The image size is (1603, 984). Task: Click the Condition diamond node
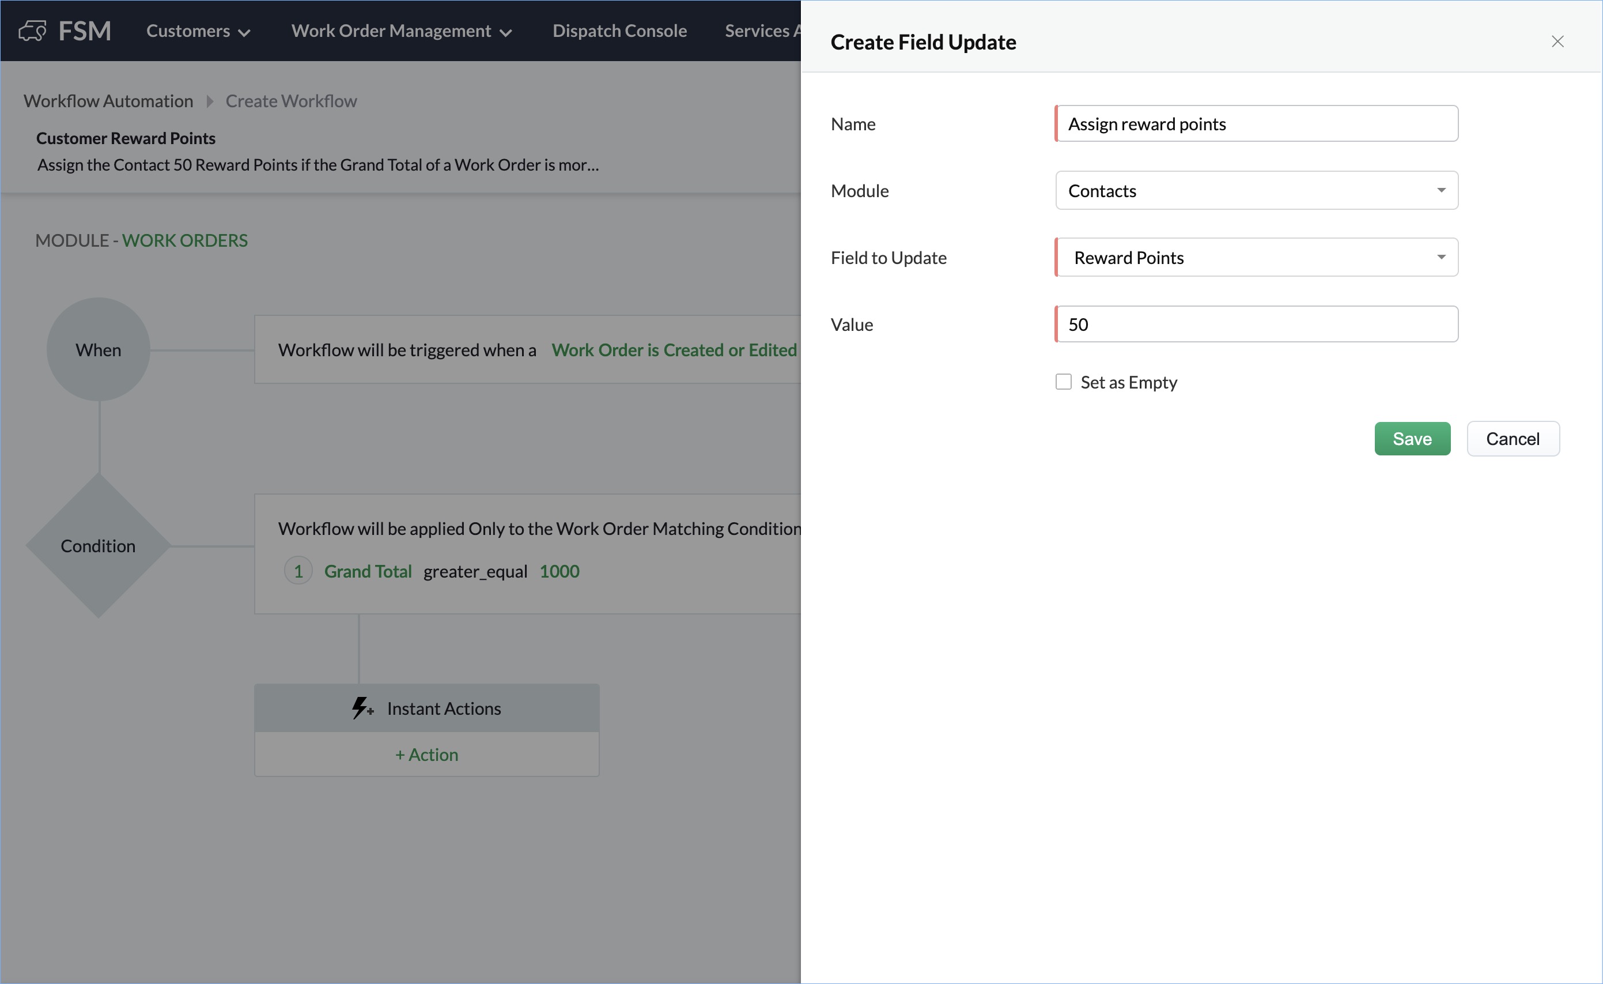(x=98, y=545)
